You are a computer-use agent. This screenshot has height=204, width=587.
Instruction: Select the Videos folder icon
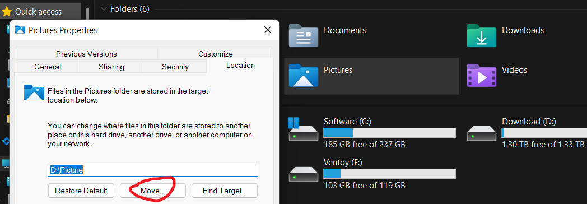point(482,75)
